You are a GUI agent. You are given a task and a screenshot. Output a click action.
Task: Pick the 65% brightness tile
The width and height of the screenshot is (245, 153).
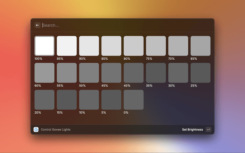pyautogui.click(x=201, y=46)
